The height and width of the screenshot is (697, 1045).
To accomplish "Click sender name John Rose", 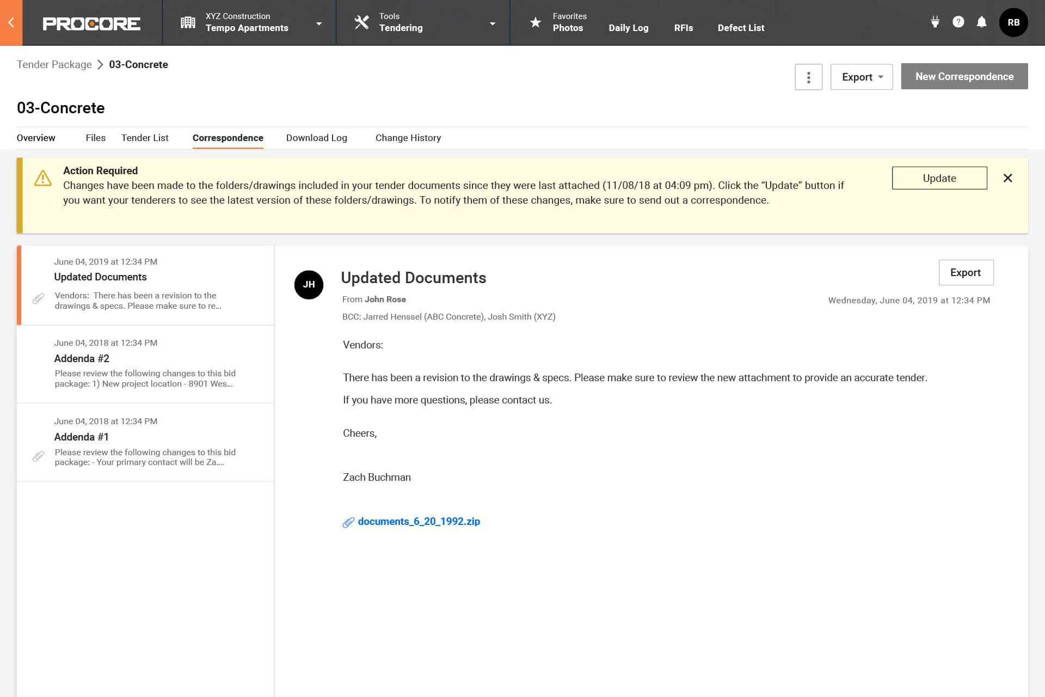I will 385,299.
